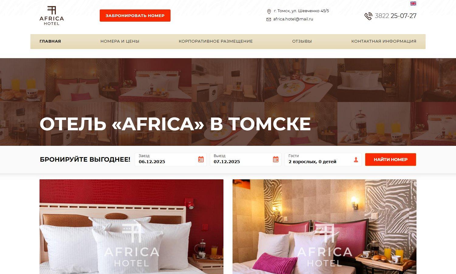This screenshot has width=456, height=274.
Task: Open the red room photo thumbnail
Action: coord(131,227)
